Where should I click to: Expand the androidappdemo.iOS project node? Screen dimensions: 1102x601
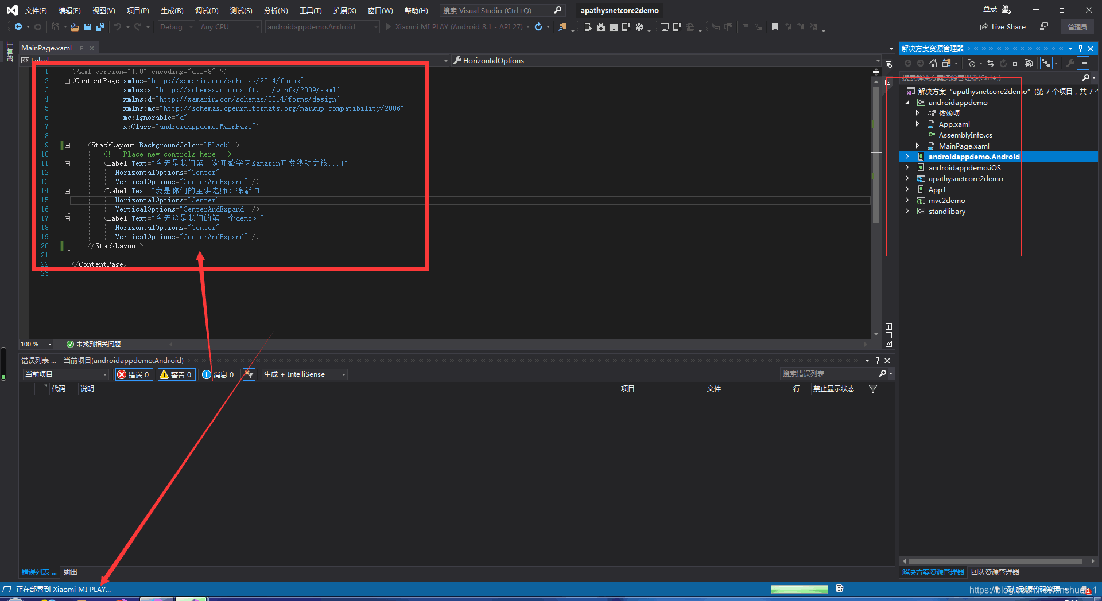click(907, 167)
